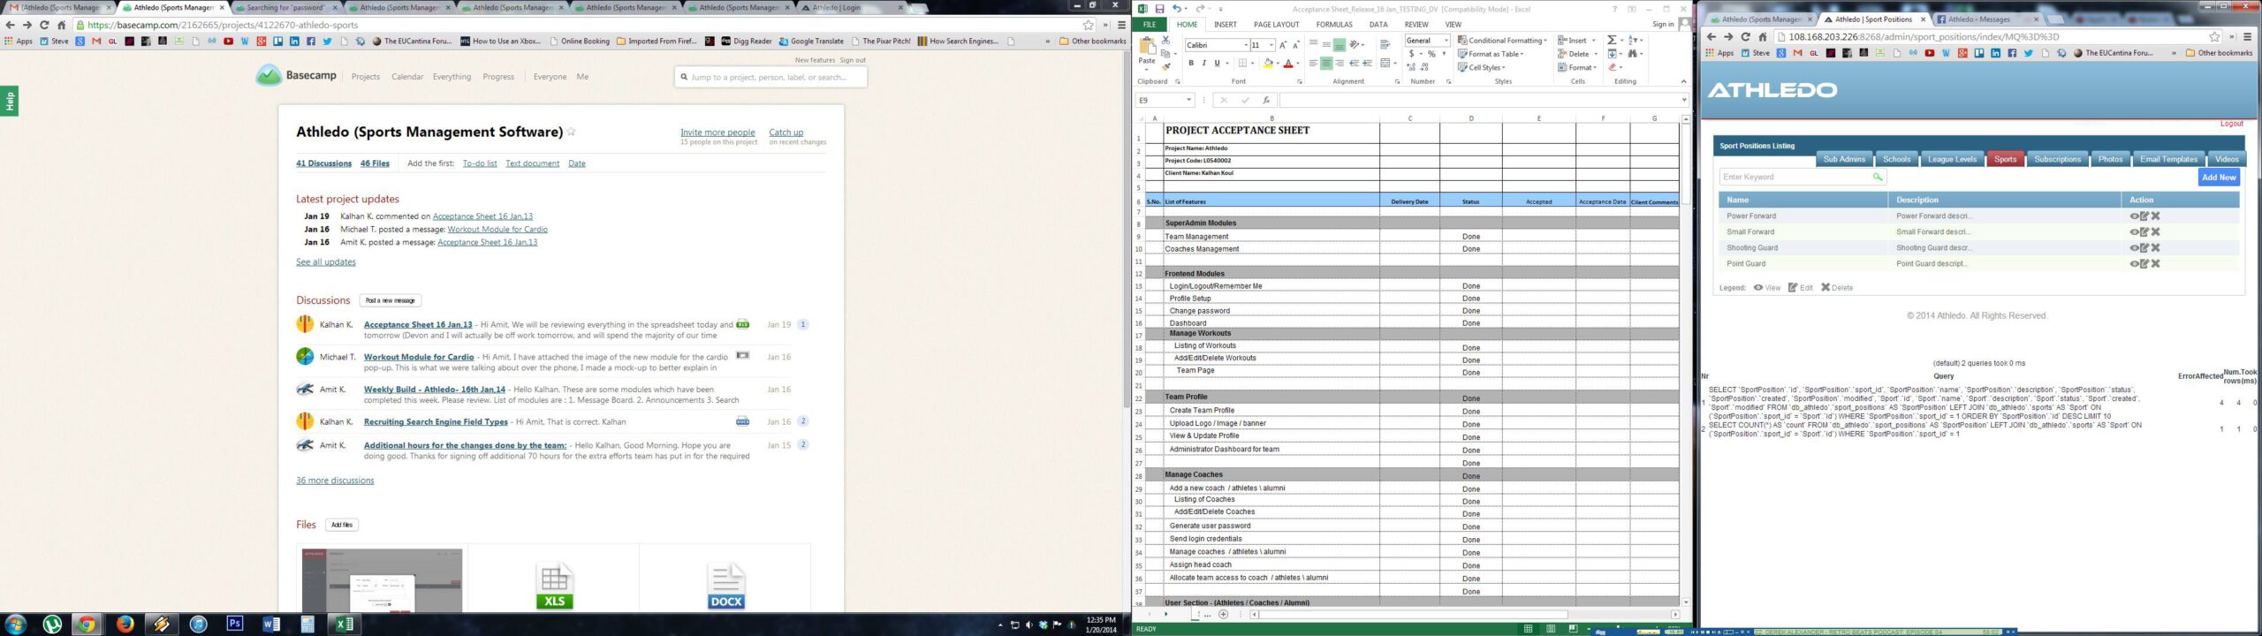This screenshot has height=636, width=2262.
Task: Click Excel Save icon in quick access toolbar
Action: [x=1159, y=9]
